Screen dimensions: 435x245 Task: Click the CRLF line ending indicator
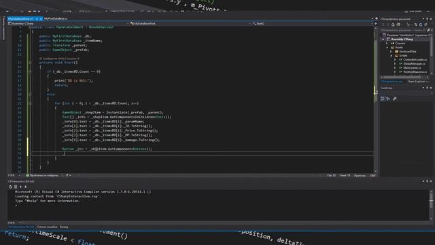pos(372,176)
